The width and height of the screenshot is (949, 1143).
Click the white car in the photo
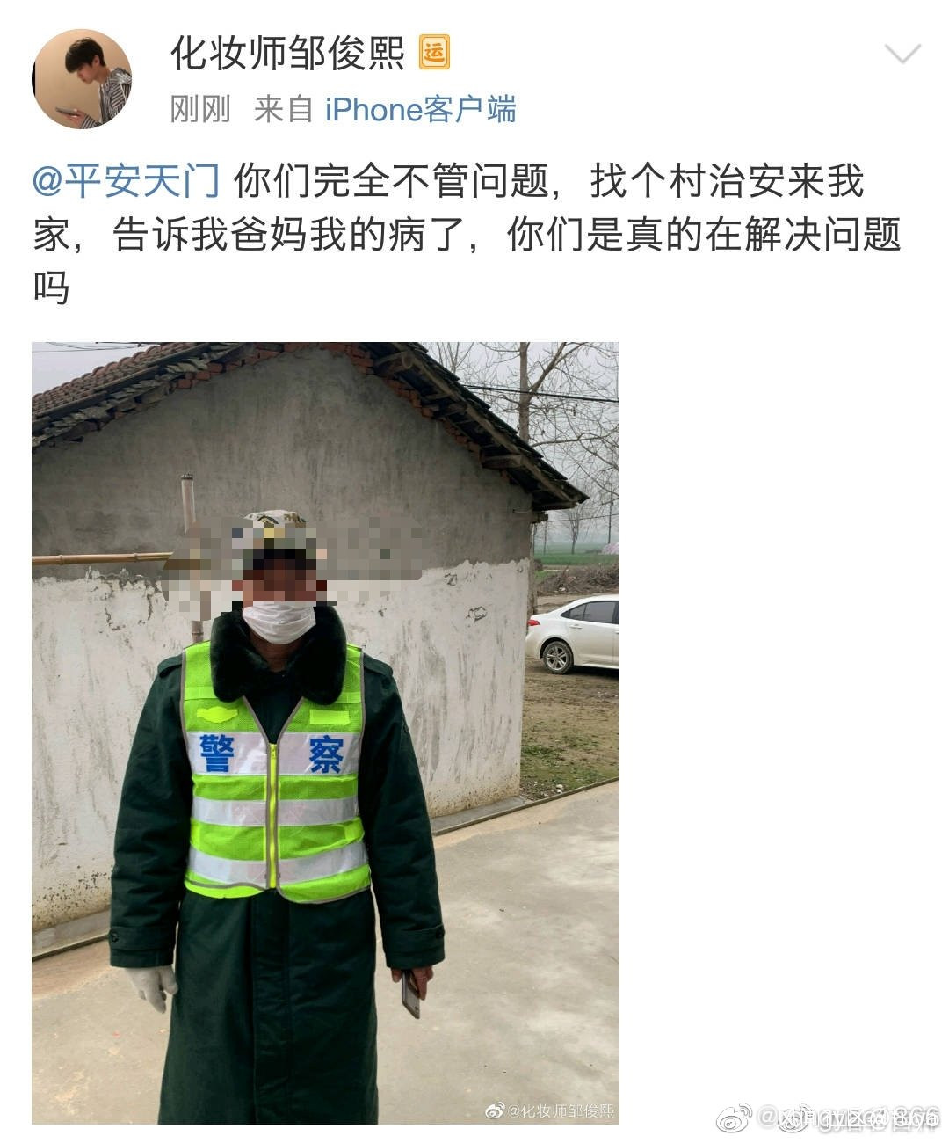click(x=572, y=634)
